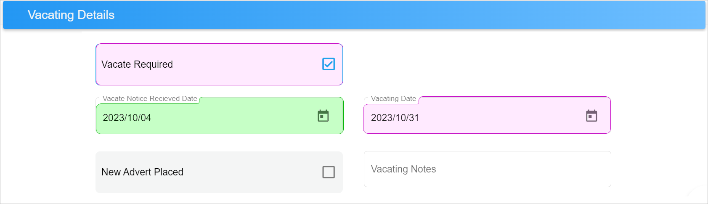Click the 2023/10/04 date value

tap(127, 118)
